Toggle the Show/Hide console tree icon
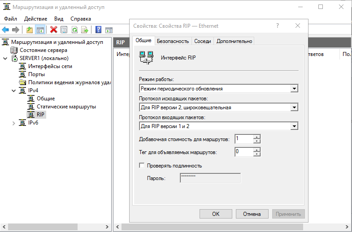 click(x=40, y=30)
